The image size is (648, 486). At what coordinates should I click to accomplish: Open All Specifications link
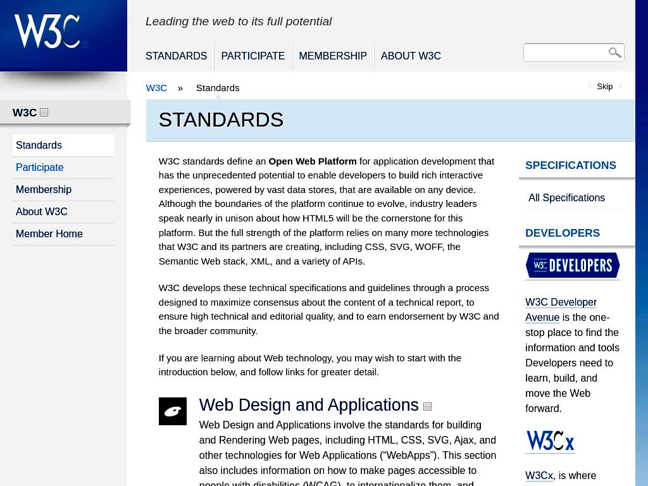pyautogui.click(x=566, y=198)
